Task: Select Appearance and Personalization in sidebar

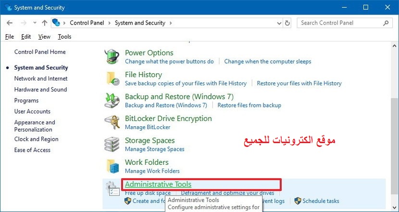Action: coord(35,126)
